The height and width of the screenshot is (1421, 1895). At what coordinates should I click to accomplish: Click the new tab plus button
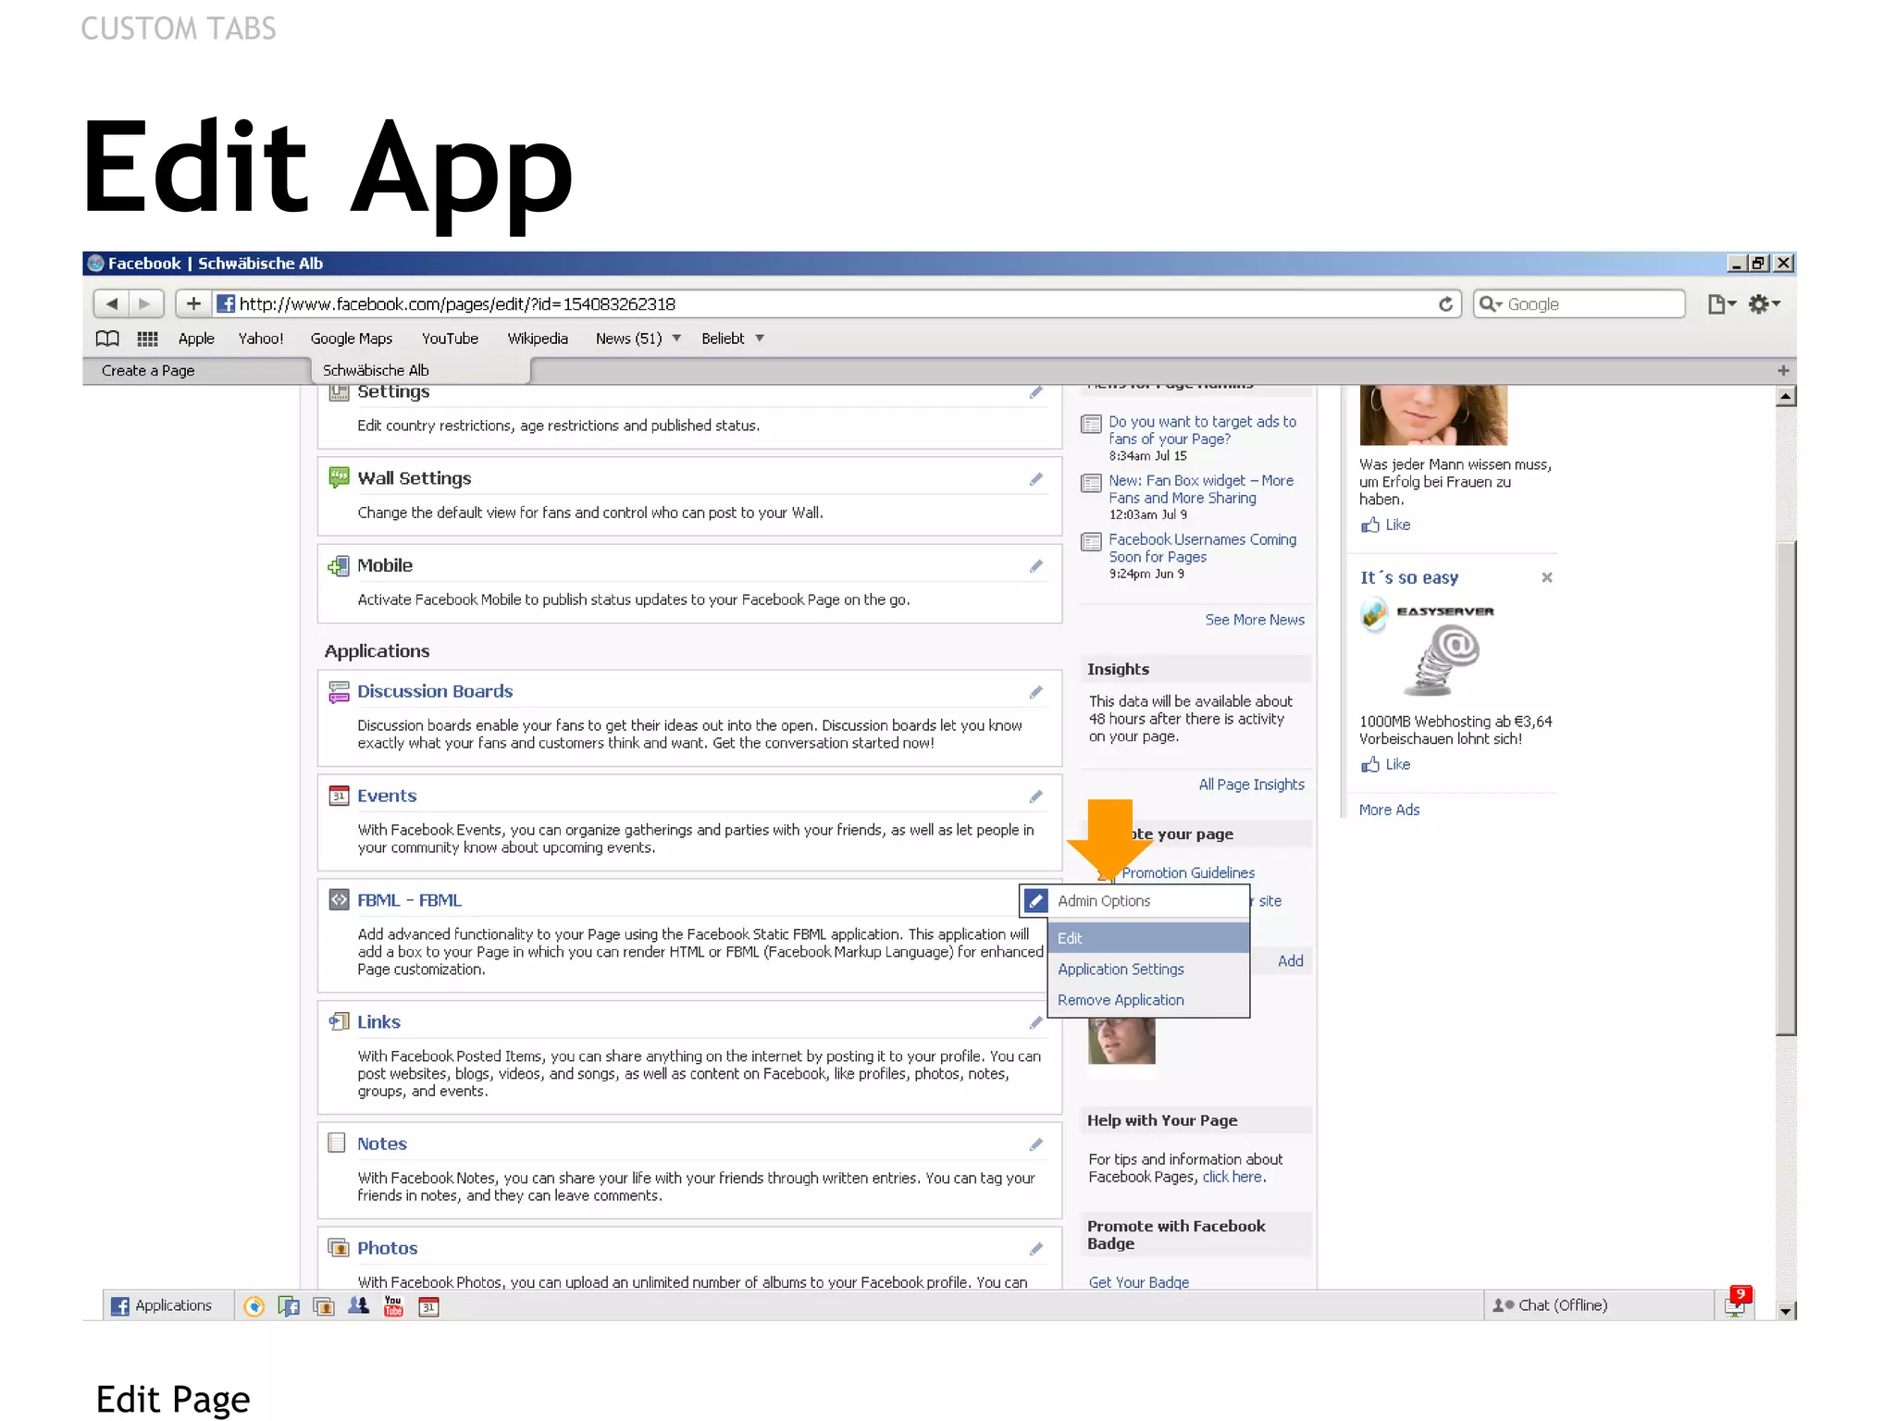pyautogui.click(x=1783, y=370)
